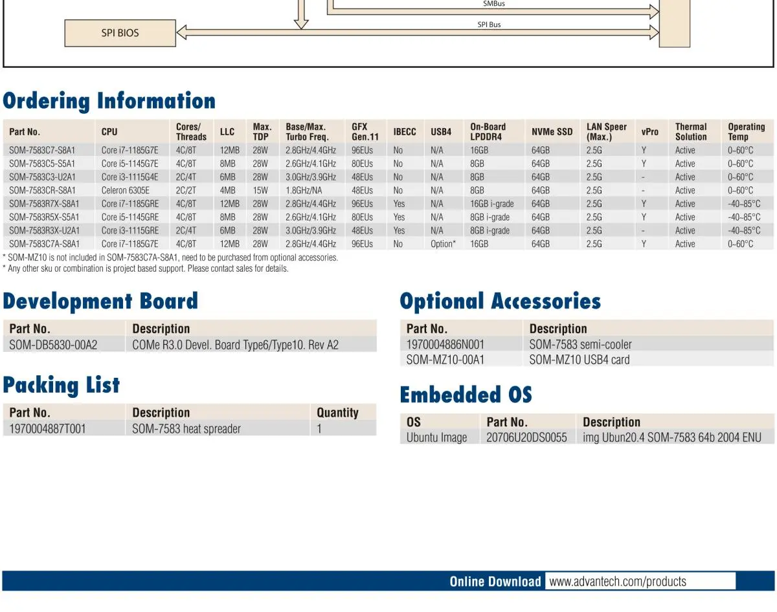Select the Embedded OS heading
The height and width of the screenshot is (612, 777).
(466, 395)
